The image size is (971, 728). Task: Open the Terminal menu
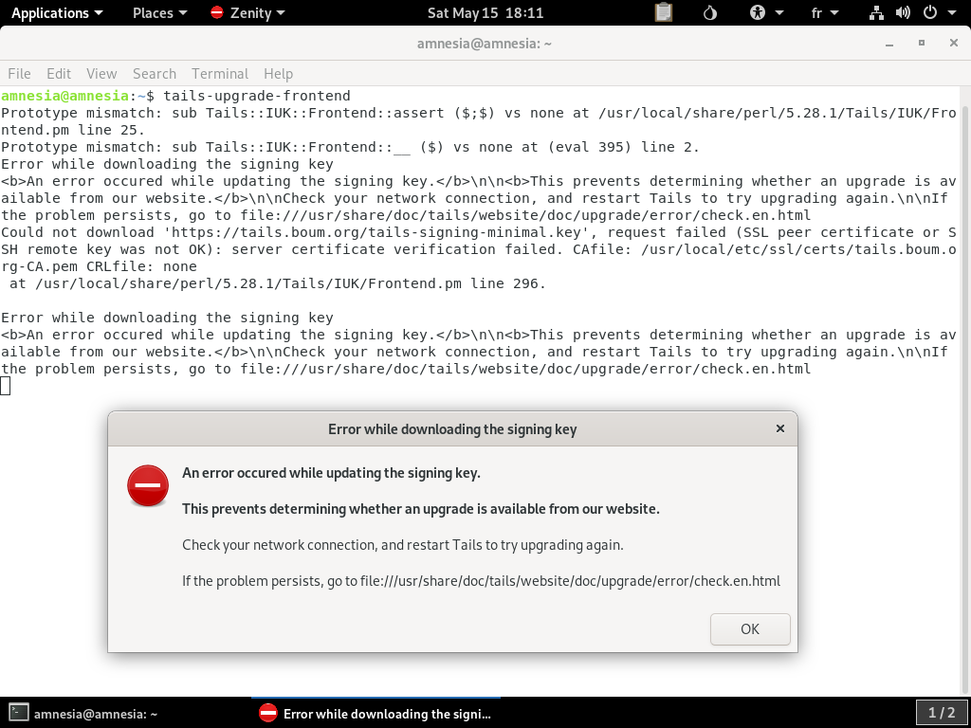point(220,74)
